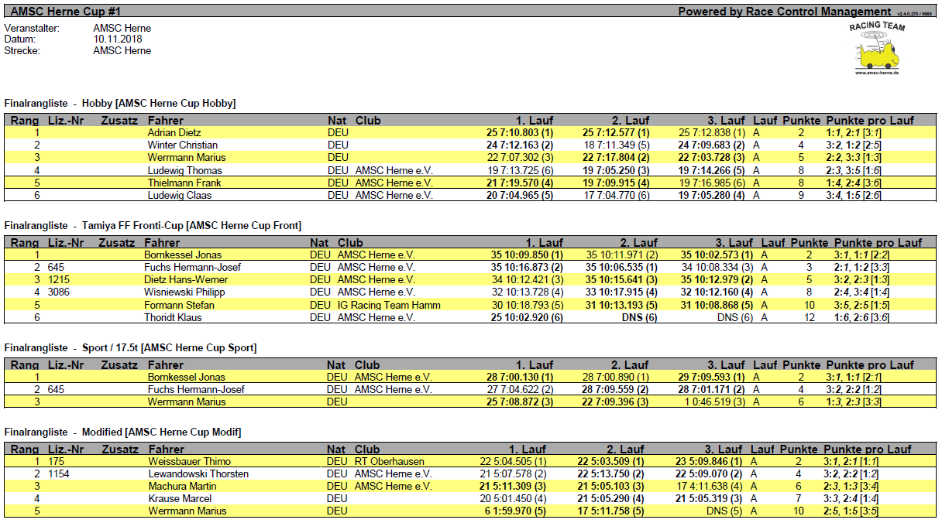Click the IG Racing Team Hamm club entry

pyautogui.click(x=389, y=305)
